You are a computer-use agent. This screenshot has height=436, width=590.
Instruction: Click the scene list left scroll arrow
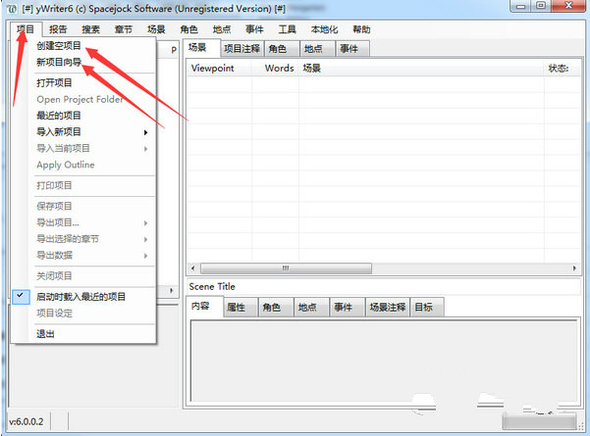(x=193, y=268)
